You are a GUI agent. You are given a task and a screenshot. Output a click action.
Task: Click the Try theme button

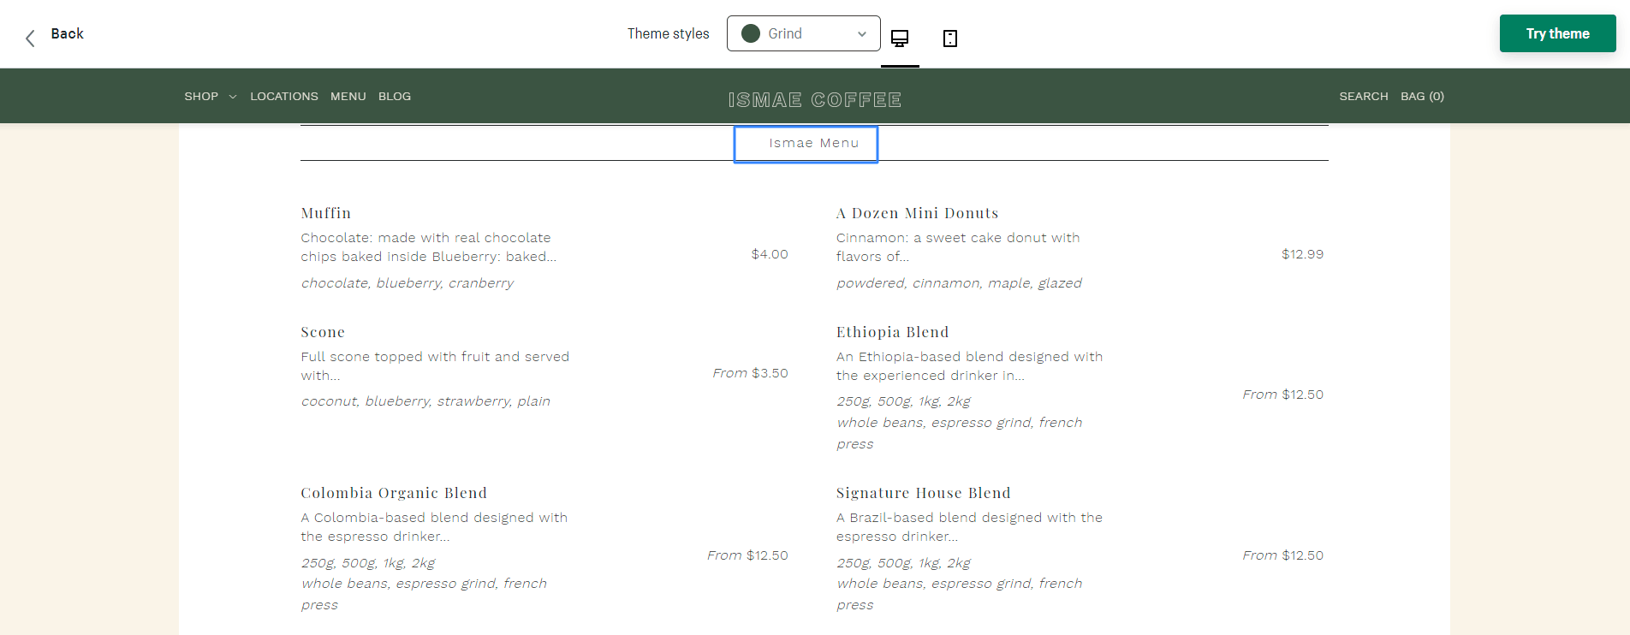[1557, 33]
